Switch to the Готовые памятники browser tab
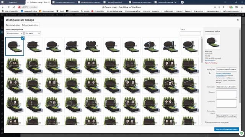 [x=64, y=2]
